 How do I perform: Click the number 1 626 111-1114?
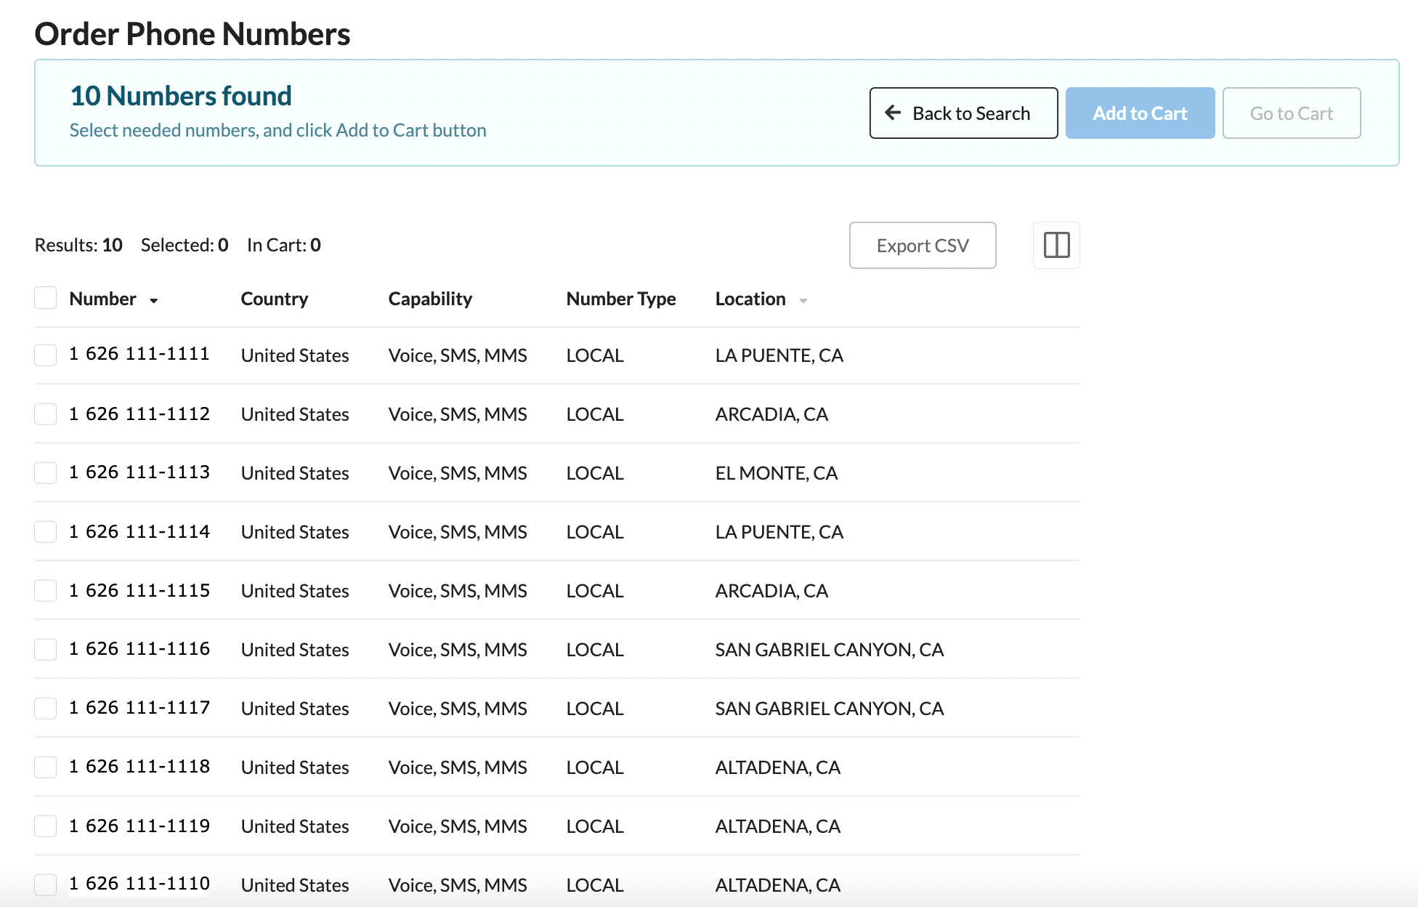(139, 531)
